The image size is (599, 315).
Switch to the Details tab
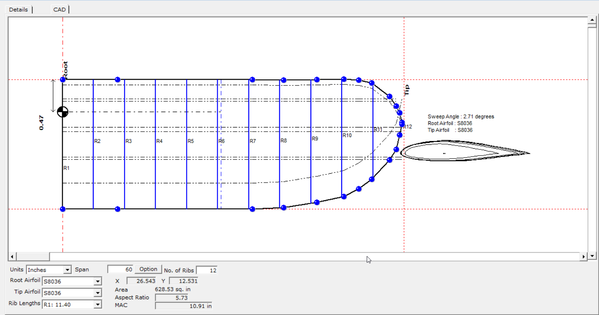coord(18,10)
